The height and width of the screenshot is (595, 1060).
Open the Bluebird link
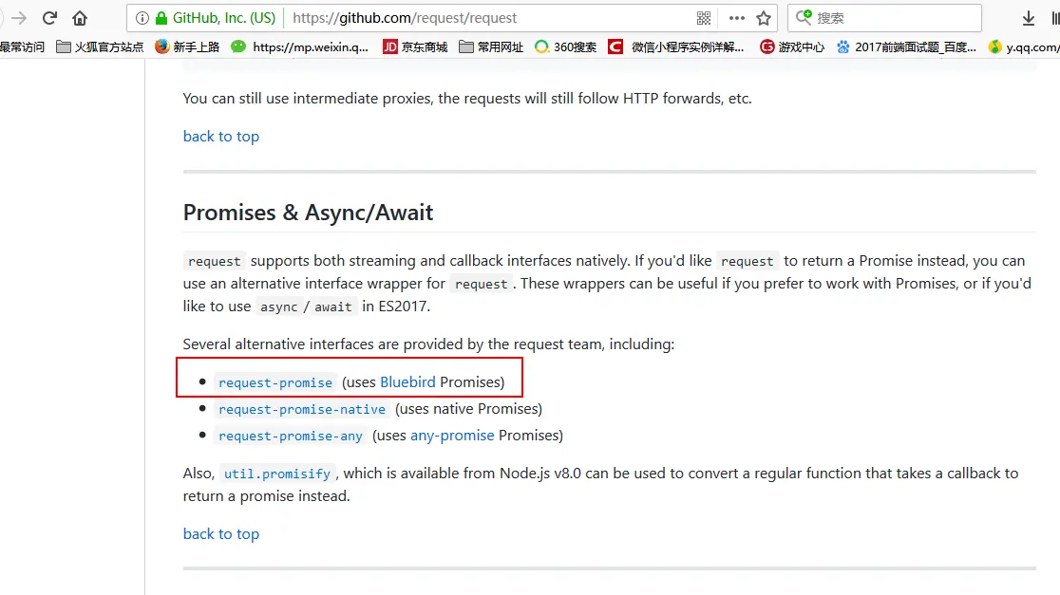[x=407, y=382]
